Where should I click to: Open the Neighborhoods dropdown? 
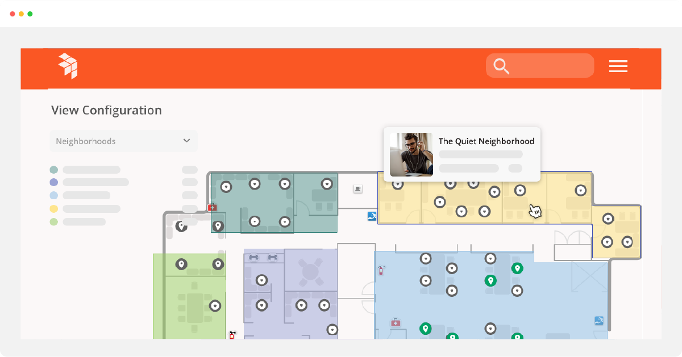tap(123, 141)
